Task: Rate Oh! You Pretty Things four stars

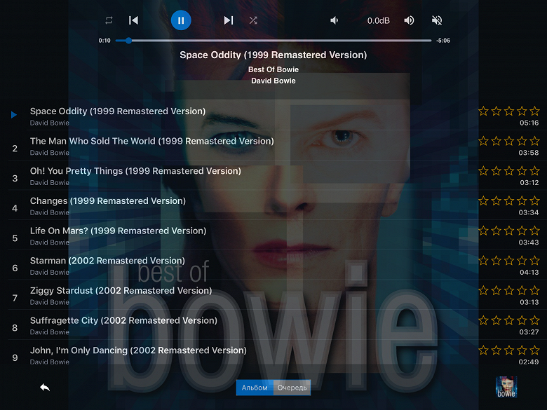Action: 522,171
